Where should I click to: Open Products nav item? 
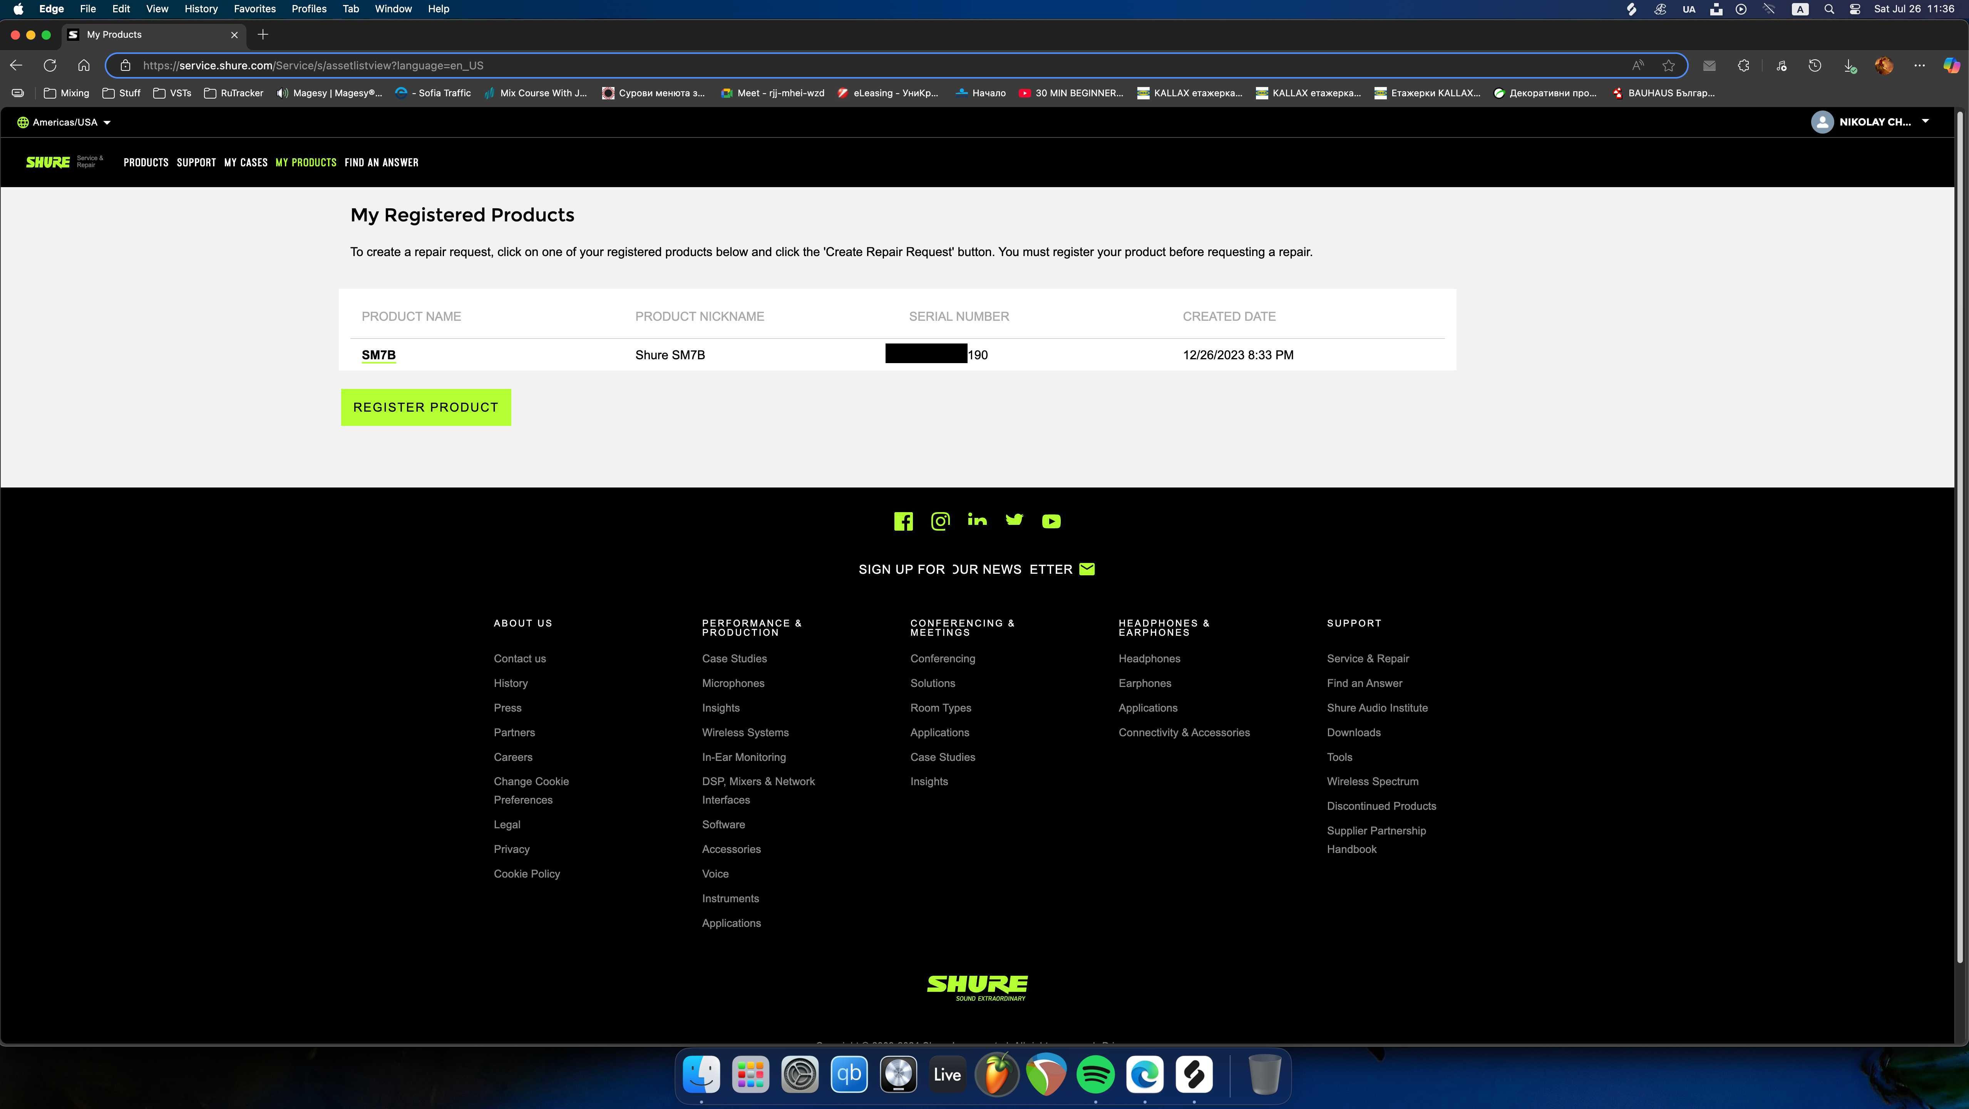click(146, 162)
